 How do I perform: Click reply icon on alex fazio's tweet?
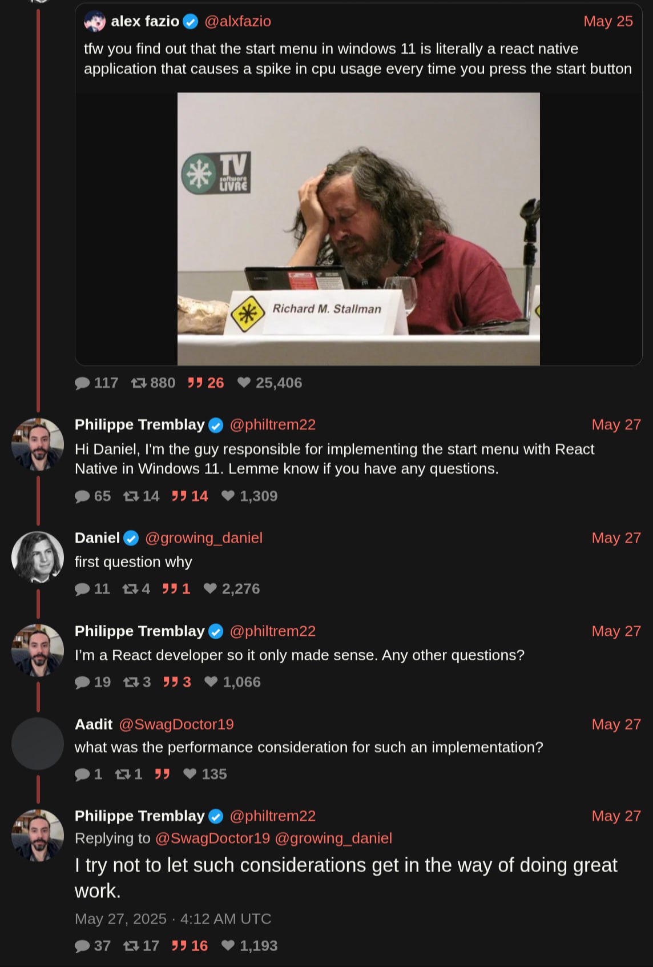[x=82, y=383]
